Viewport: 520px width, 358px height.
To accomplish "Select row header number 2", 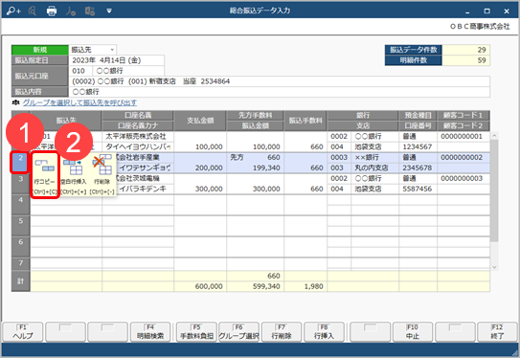I will pos(20,162).
